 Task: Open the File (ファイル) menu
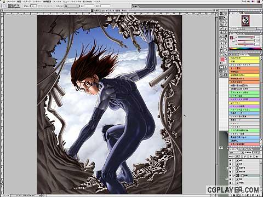tap(11, 2)
